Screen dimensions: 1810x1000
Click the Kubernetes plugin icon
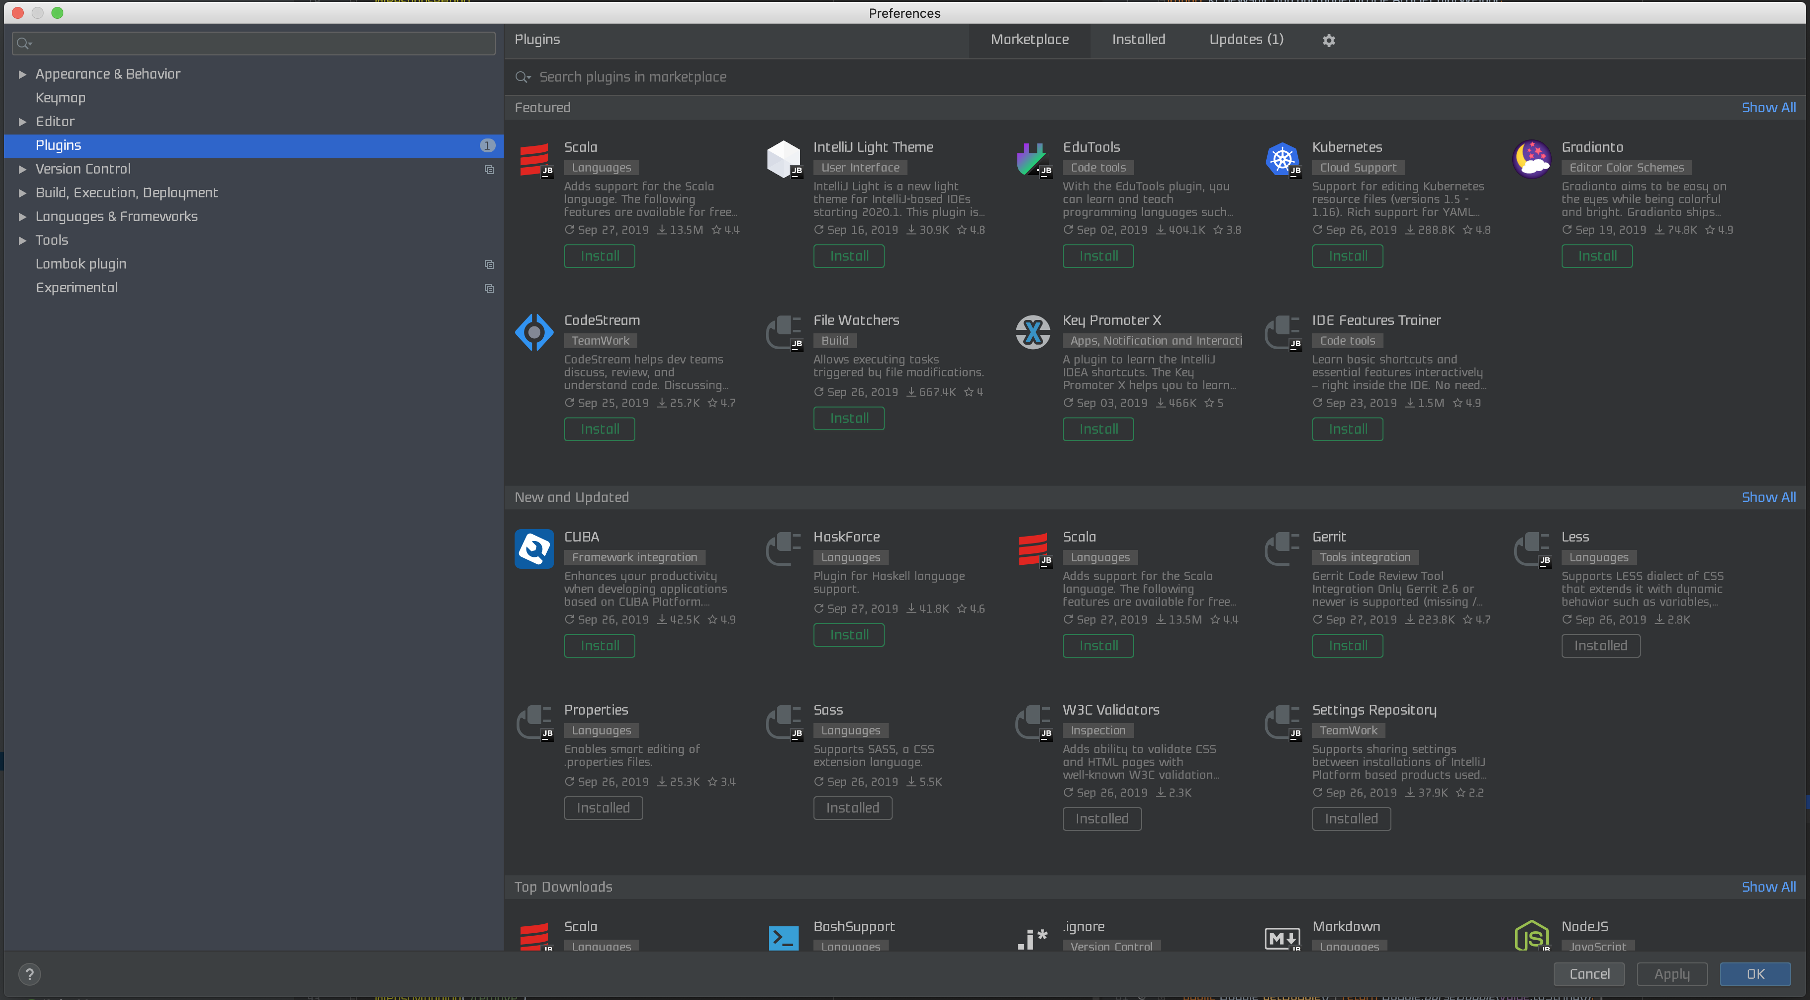[1283, 159]
